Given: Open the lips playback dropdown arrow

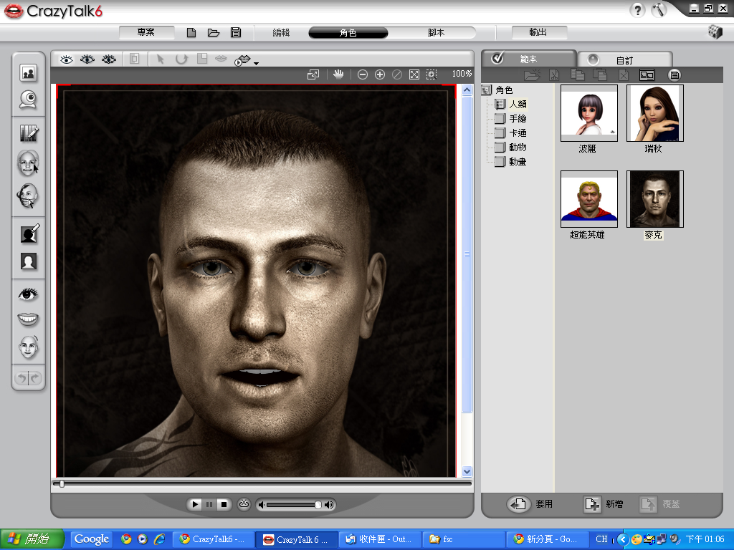Looking at the screenshot, I should 256,64.
